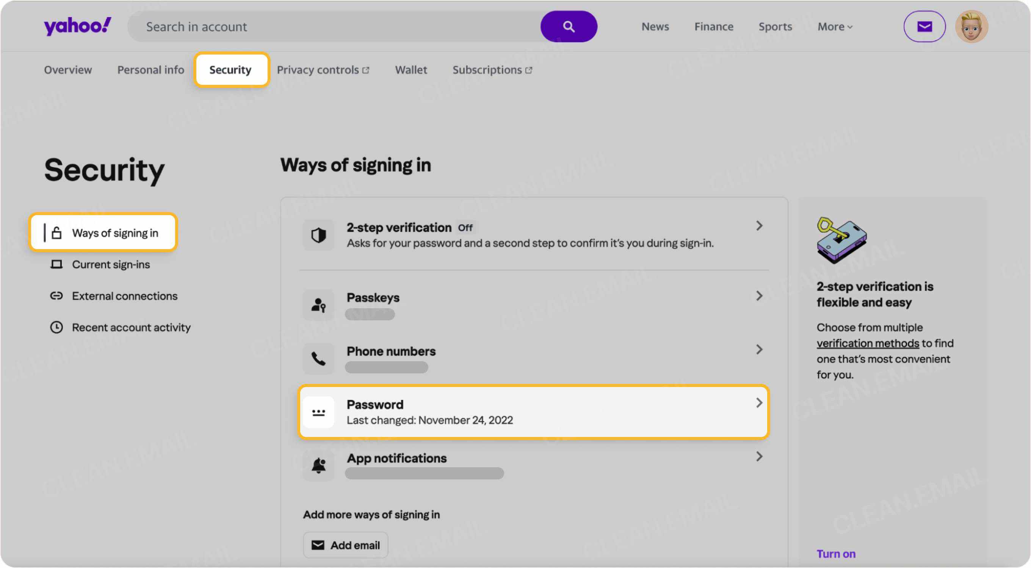Click the 'Add more ways of signing in' text
1031x568 pixels.
point(371,515)
